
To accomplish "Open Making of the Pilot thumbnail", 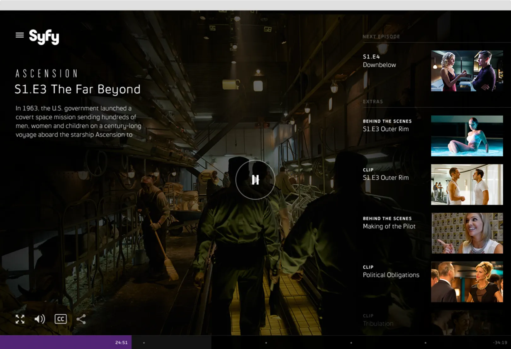I will 467,233.
